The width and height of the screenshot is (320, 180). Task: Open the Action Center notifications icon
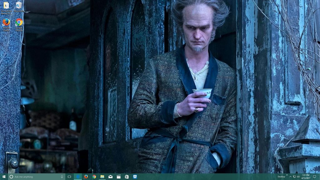[x=314, y=177]
